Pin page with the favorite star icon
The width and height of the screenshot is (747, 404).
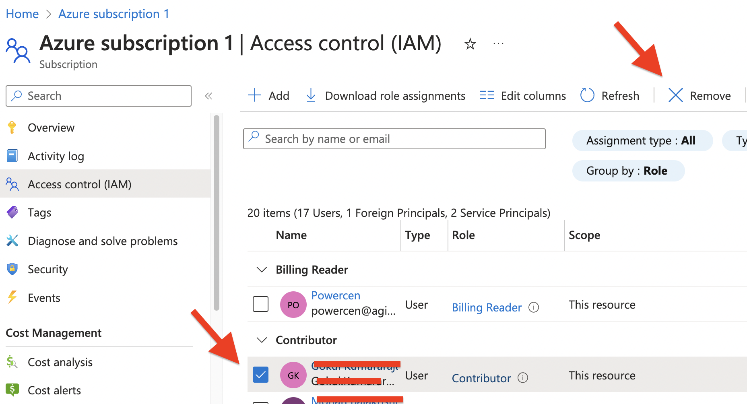(470, 43)
